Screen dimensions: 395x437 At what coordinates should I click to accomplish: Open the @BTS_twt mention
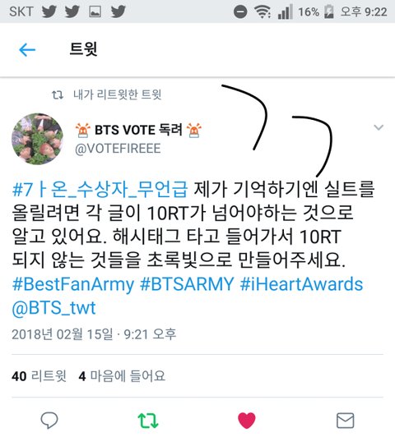(53, 308)
